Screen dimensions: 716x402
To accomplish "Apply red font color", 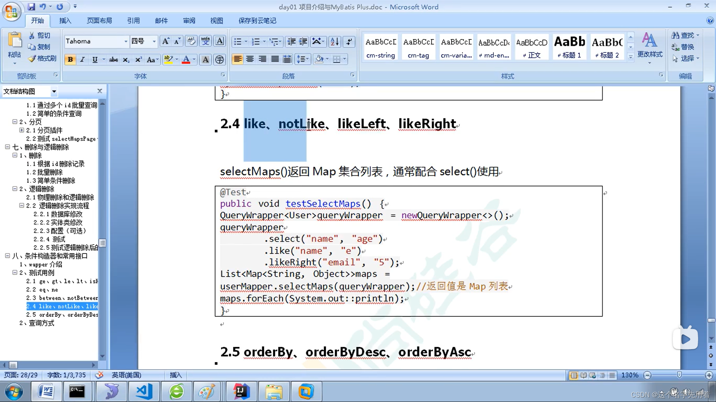I will tap(186, 60).
